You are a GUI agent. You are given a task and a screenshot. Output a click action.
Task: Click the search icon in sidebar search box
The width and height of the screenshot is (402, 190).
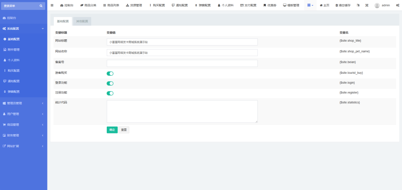41,6
